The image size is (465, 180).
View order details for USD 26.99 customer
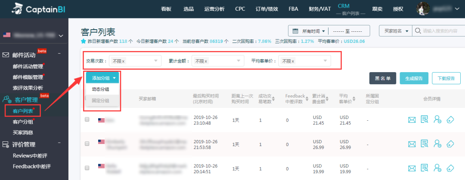(x=425, y=144)
